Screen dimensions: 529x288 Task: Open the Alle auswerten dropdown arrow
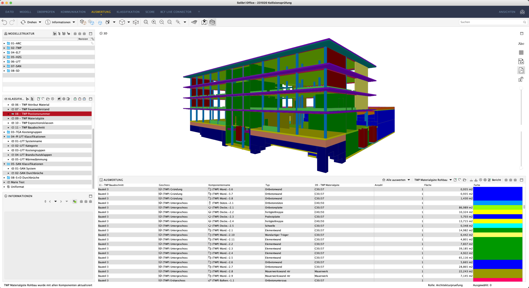[409, 180]
